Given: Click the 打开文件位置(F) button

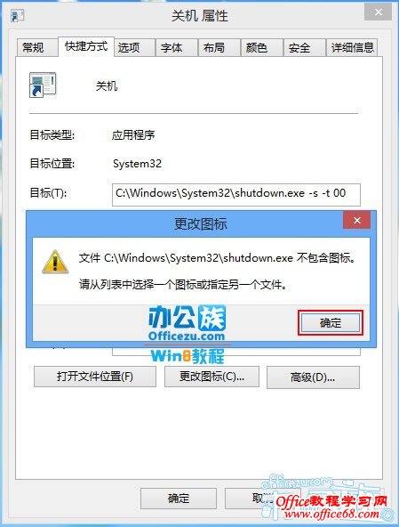Looking at the screenshot, I should (x=95, y=377).
